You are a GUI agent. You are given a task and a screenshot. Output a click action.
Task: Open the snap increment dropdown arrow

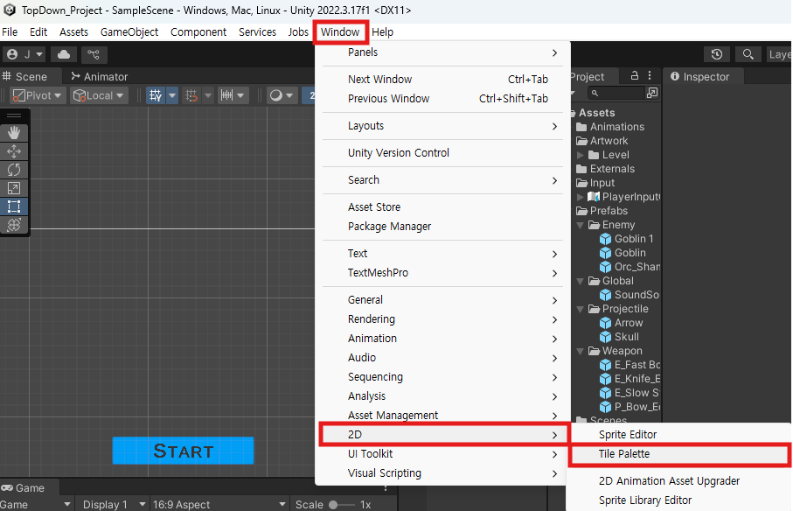coord(240,95)
